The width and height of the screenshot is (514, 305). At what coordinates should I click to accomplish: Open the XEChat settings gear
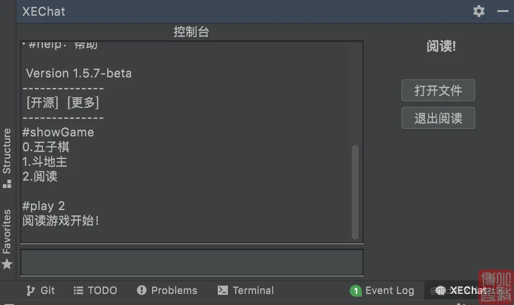coord(478,11)
